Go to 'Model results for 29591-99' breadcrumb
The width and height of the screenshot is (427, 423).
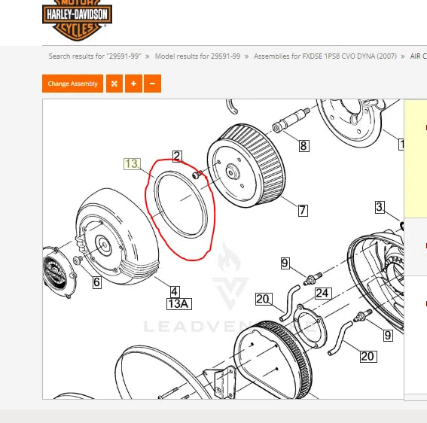[x=198, y=56]
